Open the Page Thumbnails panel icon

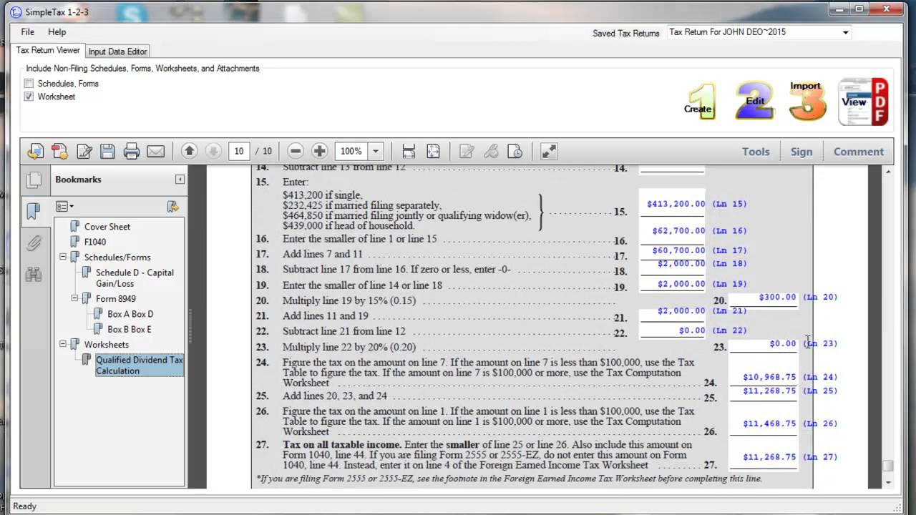[34, 180]
